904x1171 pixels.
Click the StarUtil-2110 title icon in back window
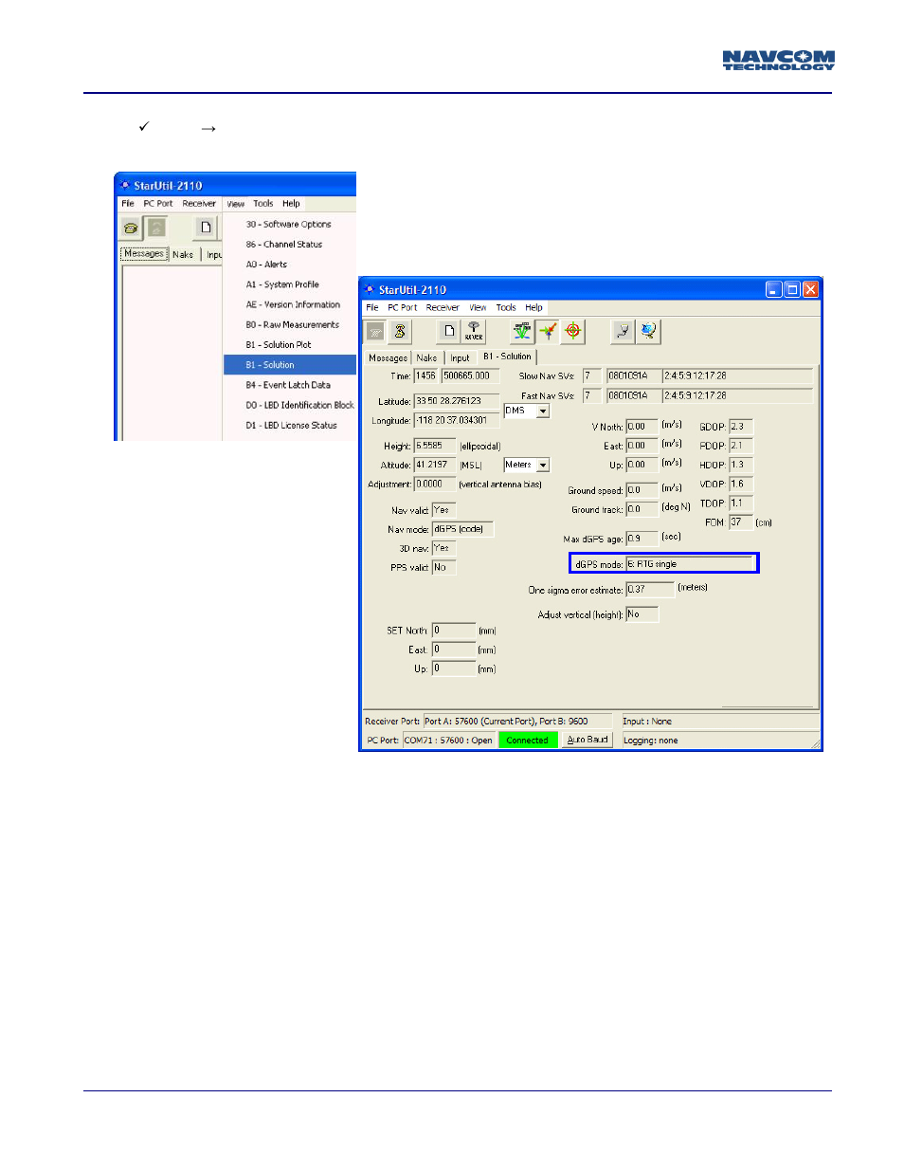click(x=124, y=185)
